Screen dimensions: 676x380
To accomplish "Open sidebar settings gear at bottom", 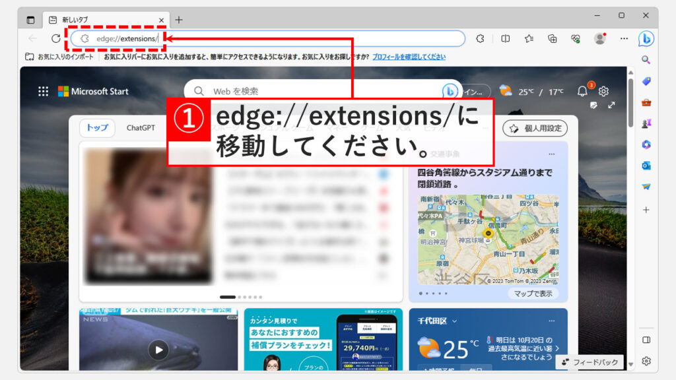I will click(646, 361).
